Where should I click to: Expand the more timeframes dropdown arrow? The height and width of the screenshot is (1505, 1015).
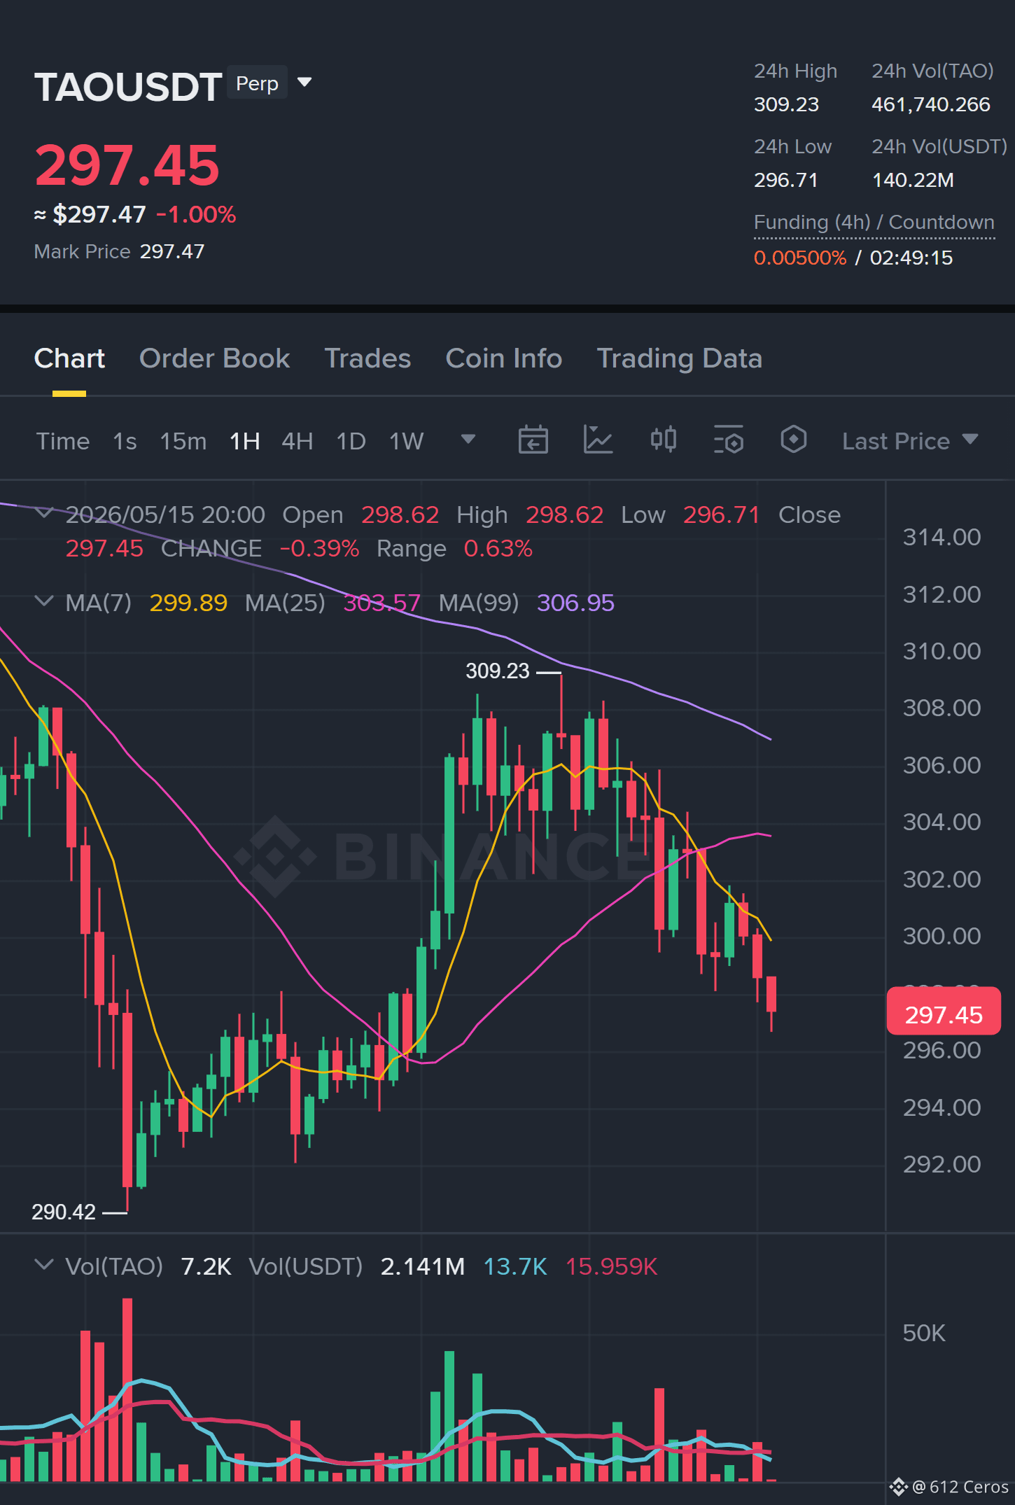tap(468, 439)
